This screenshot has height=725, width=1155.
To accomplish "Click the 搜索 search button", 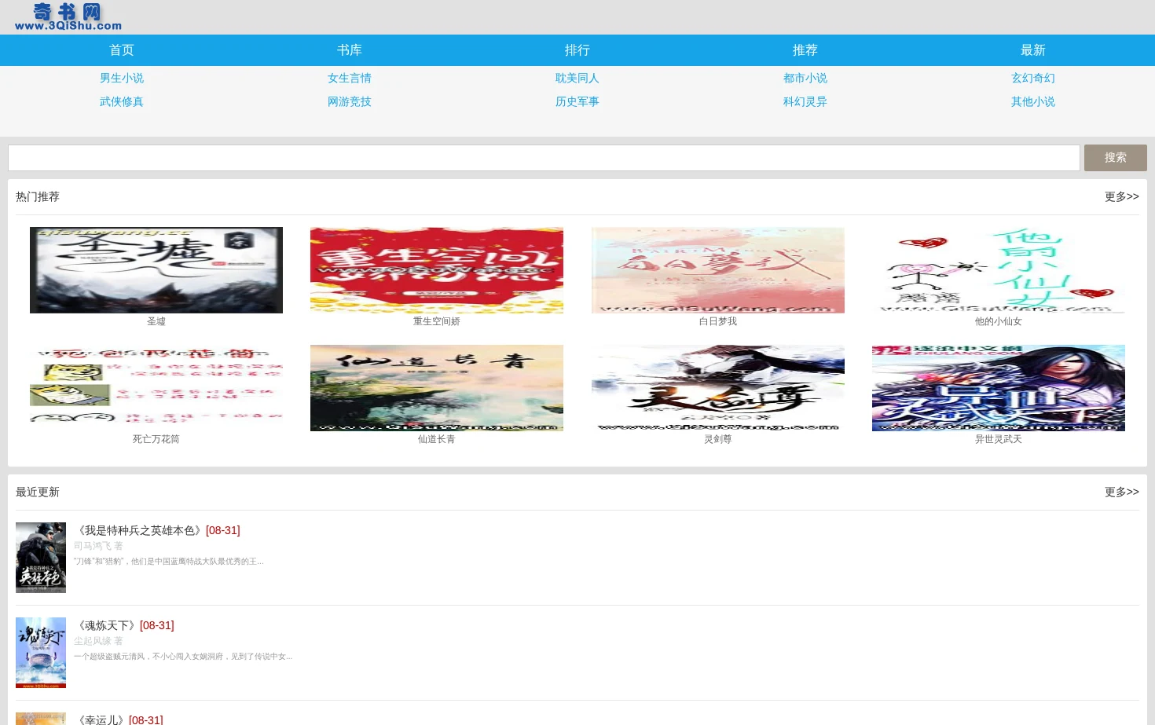I will click(x=1116, y=158).
